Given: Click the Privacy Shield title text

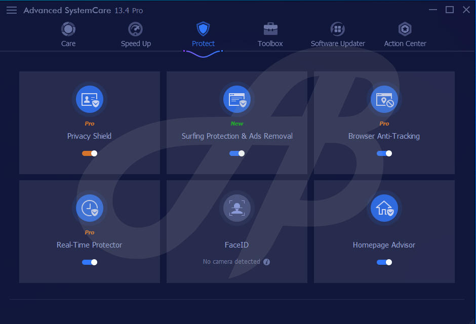Looking at the screenshot, I should pyautogui.click(x=89, y=136).
